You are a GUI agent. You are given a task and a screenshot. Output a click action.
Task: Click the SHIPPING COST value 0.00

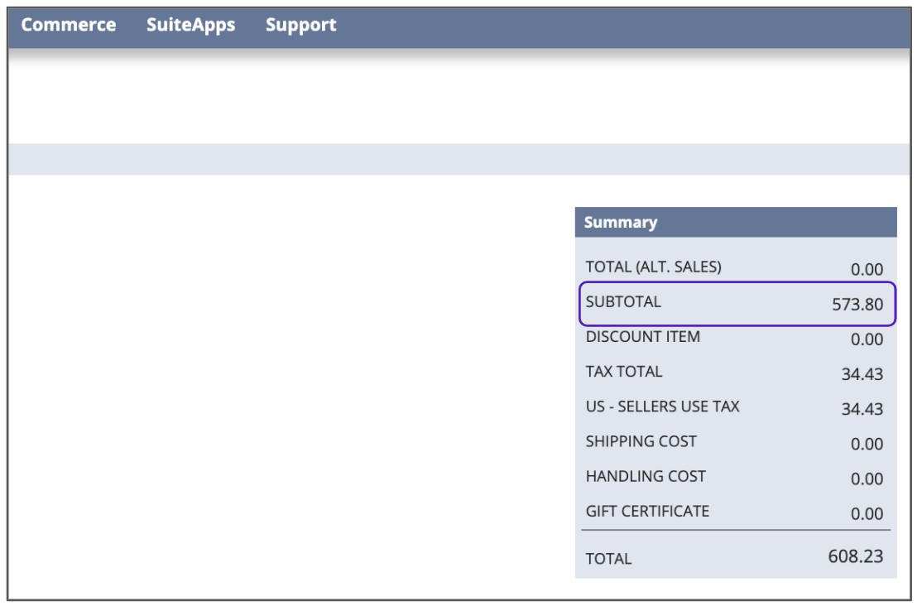(867, 444)
